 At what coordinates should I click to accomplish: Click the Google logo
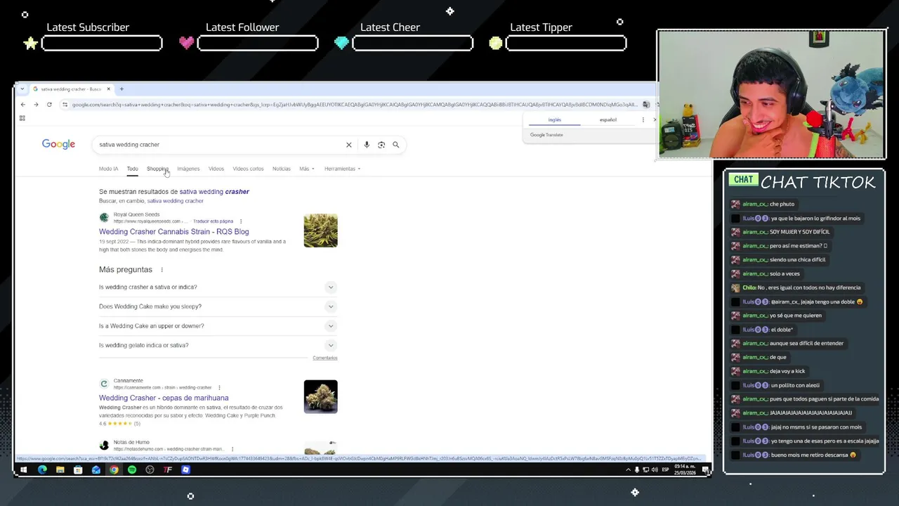(58, 144)
